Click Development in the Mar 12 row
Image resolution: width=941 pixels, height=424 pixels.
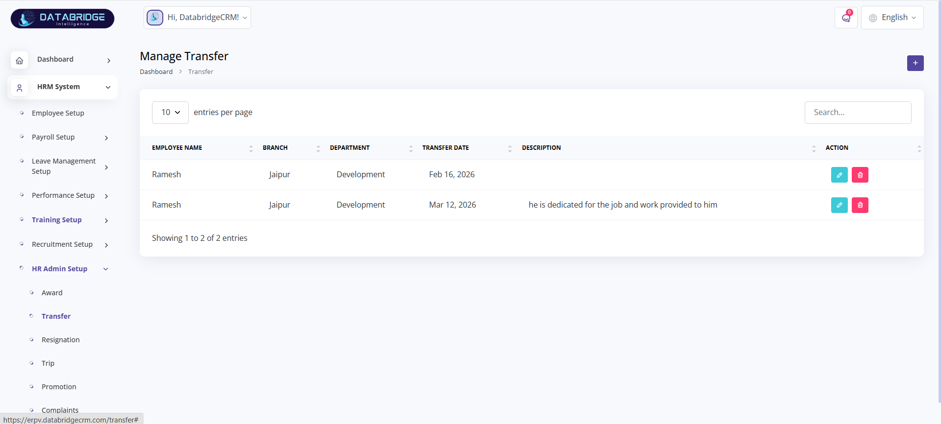(360, 205)
